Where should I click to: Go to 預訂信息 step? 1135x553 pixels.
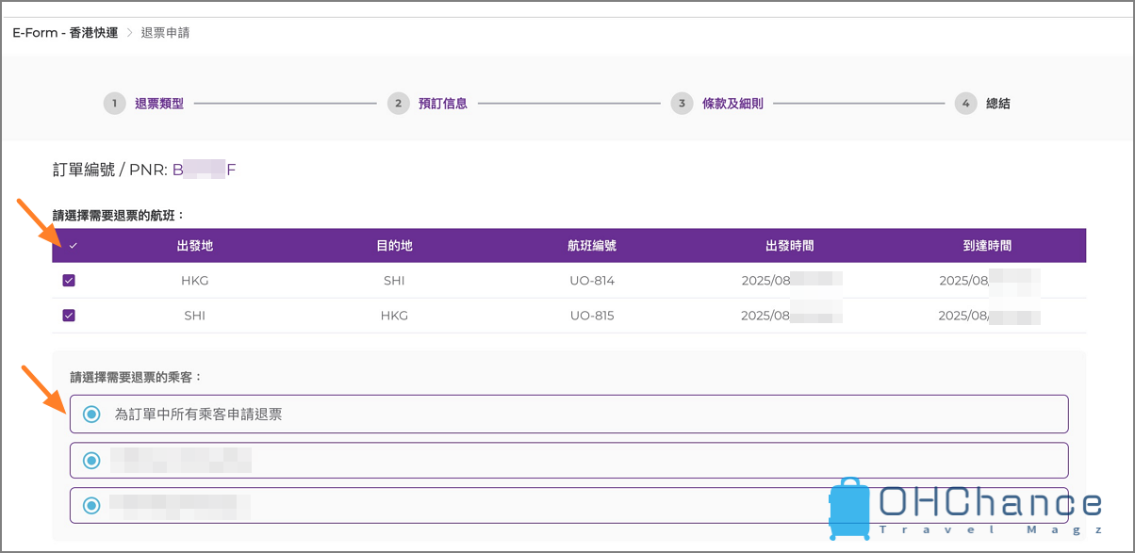coord(443,104)
